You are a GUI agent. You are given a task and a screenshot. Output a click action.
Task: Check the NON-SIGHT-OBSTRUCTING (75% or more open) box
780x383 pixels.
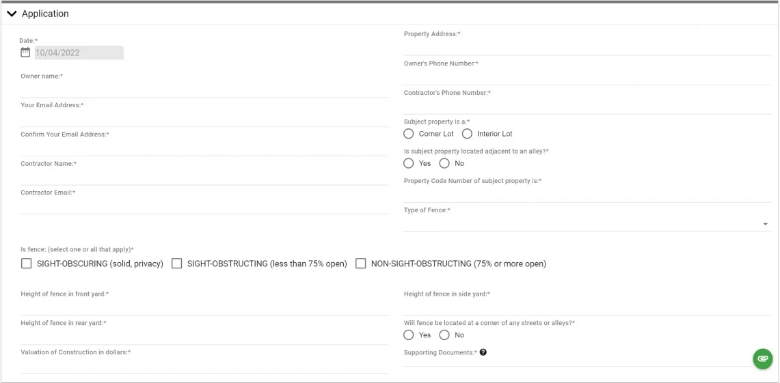click(361, 264)
